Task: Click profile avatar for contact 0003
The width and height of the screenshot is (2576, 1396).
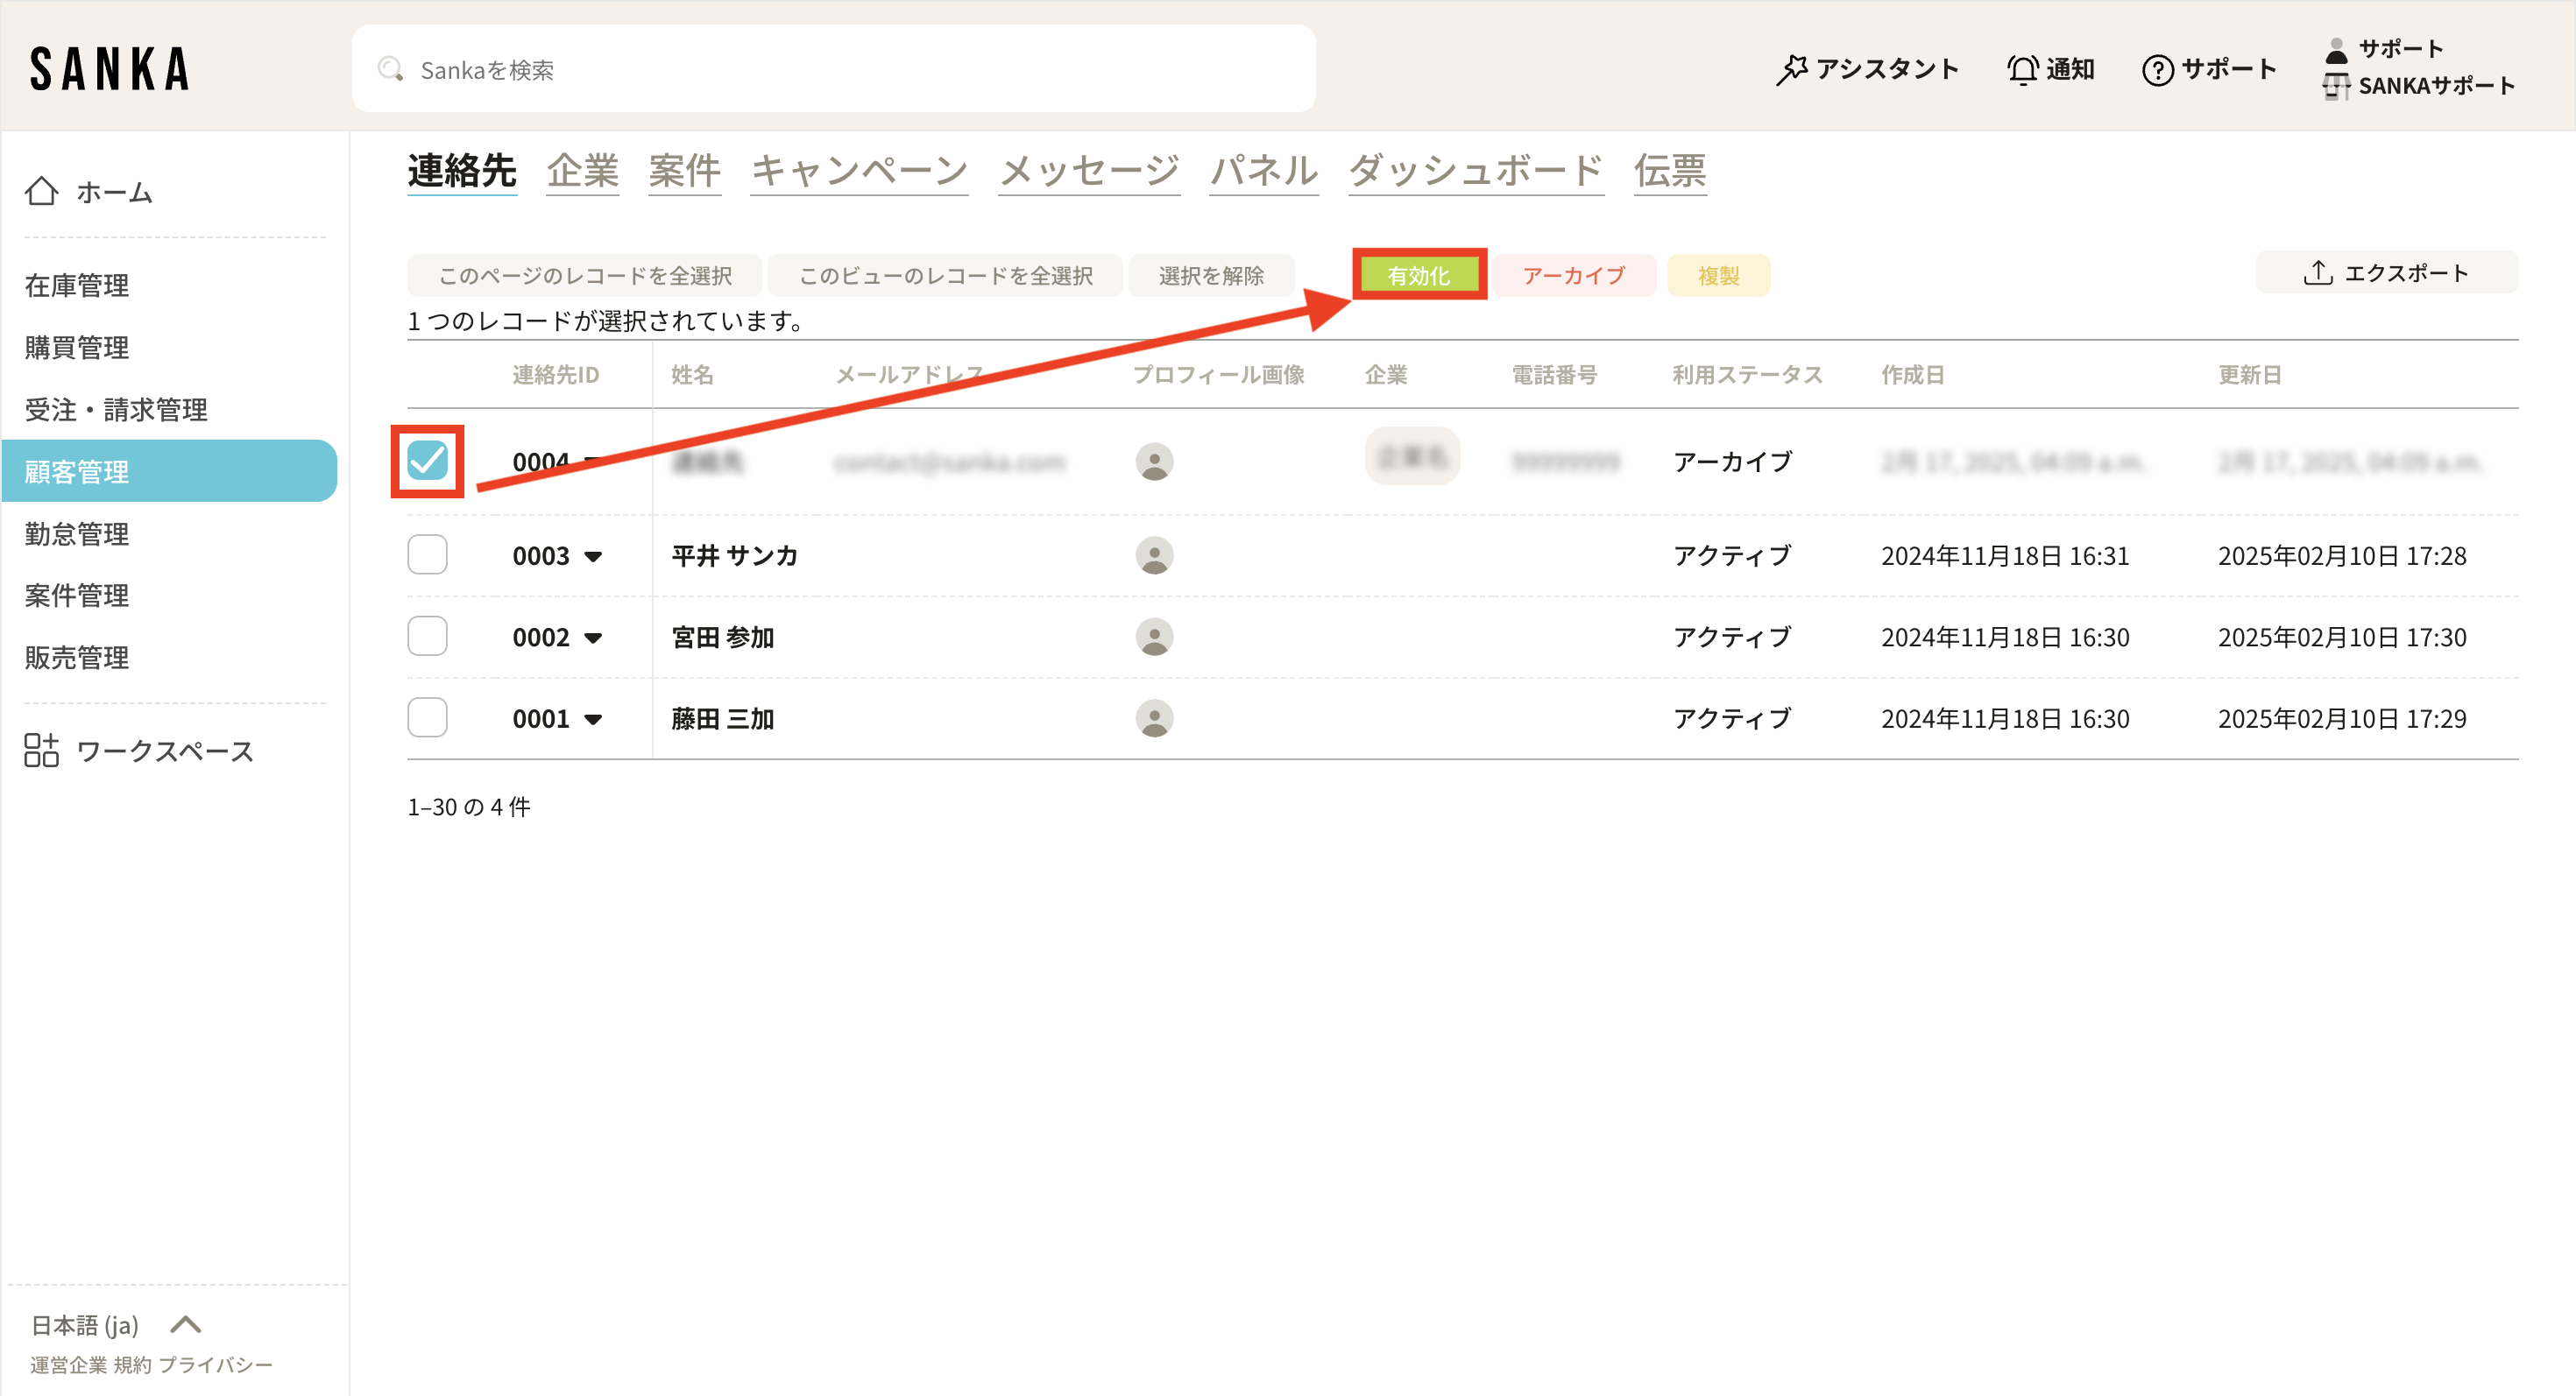Action: tap(1154, 555)
